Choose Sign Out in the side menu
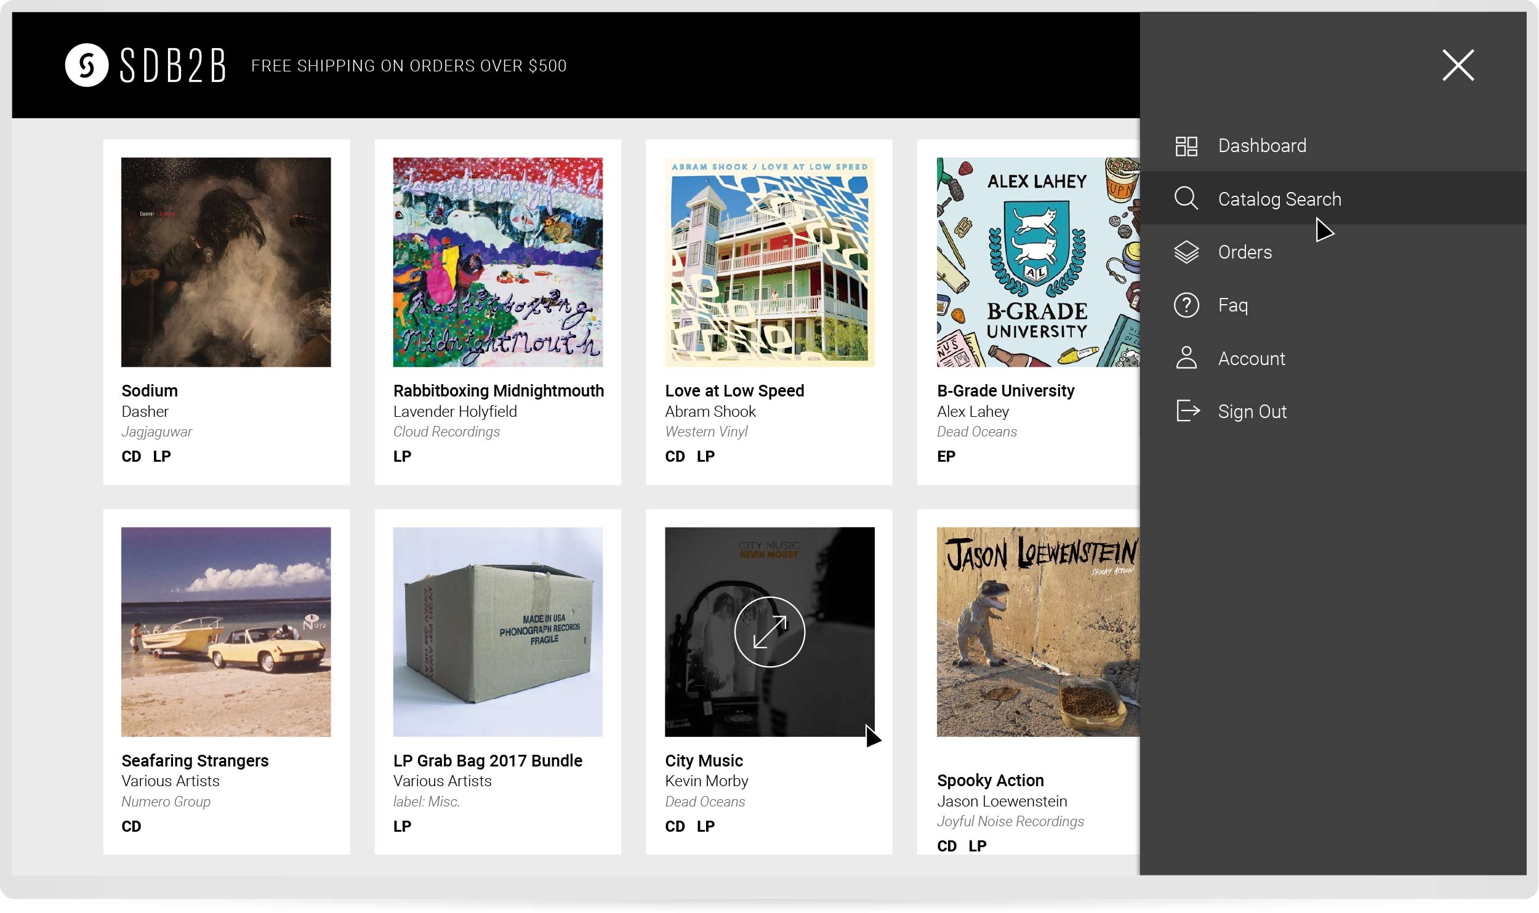 1333,411
